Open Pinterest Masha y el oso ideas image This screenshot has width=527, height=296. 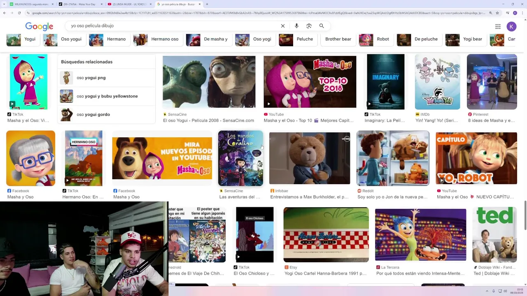pos(492,81)
